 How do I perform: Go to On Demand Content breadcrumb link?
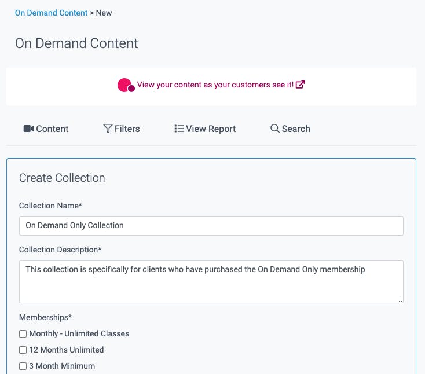(x=51, y=13)
